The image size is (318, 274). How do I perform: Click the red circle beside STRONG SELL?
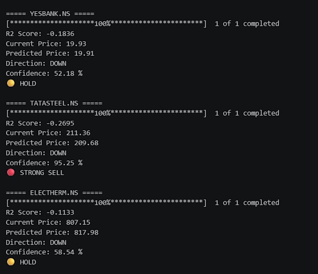click(11, 172)
